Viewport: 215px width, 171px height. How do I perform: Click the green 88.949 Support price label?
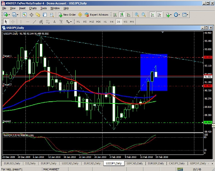208,122
